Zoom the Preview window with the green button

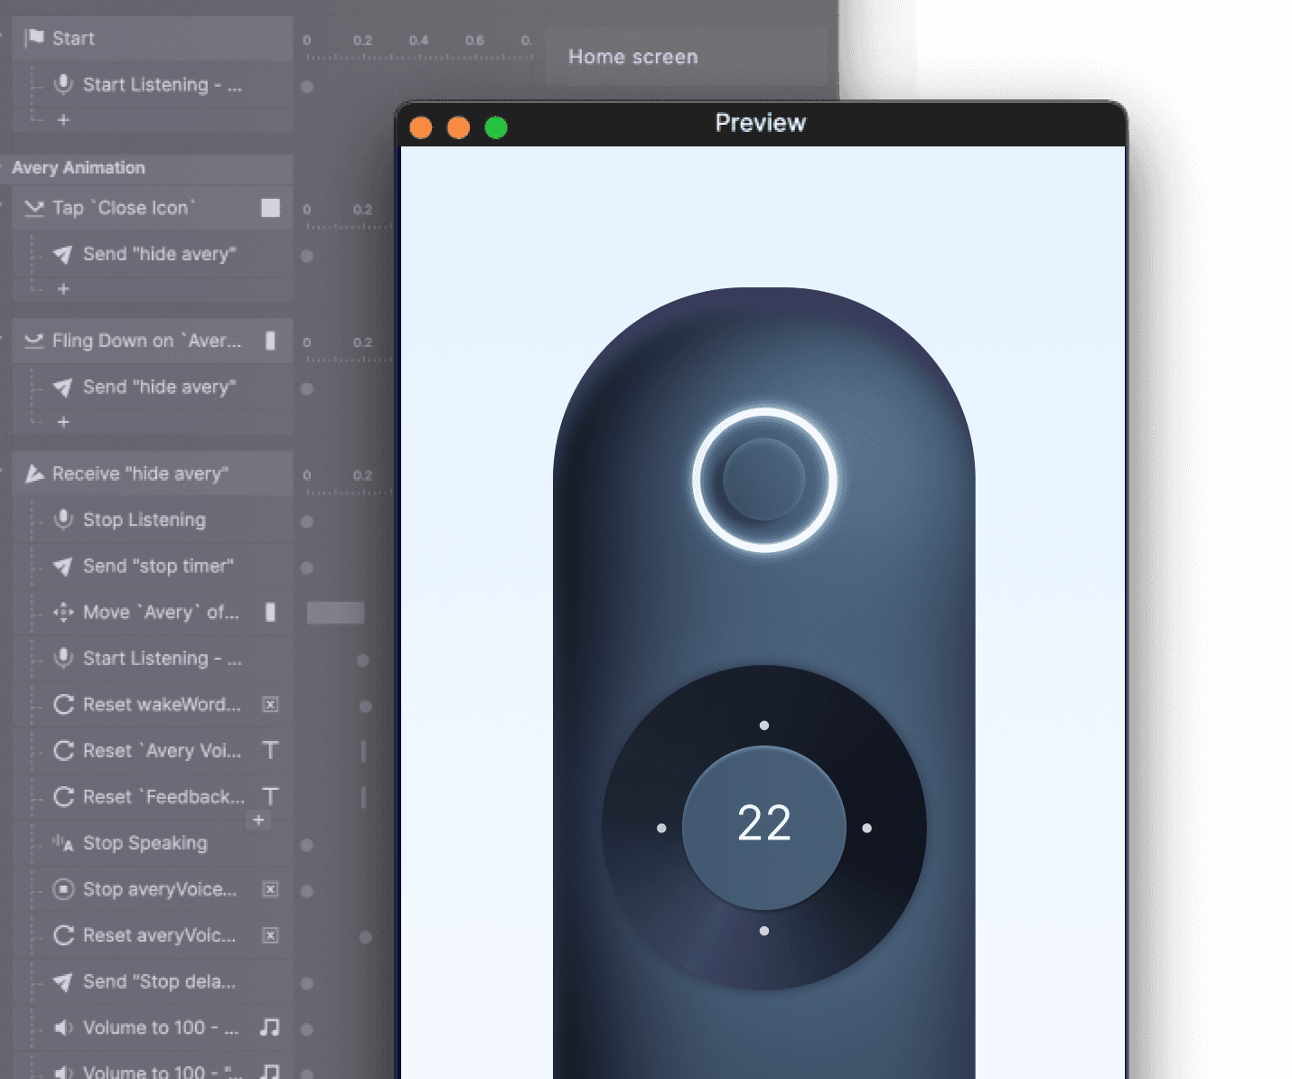click(496, 127)
